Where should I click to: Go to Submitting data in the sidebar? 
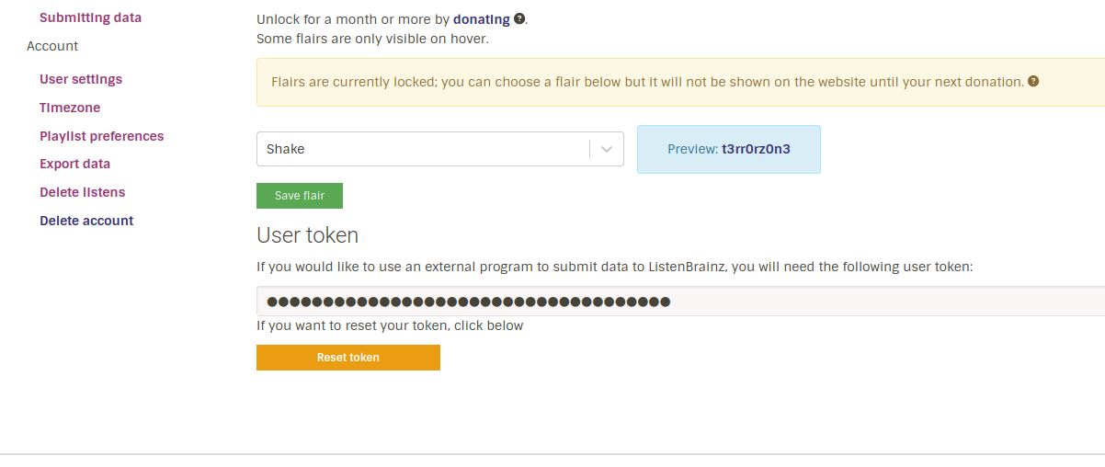pos(90,17)
